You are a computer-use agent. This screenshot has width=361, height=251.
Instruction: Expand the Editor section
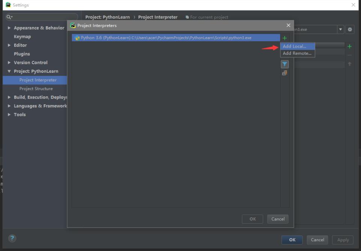tap(9, 45)
